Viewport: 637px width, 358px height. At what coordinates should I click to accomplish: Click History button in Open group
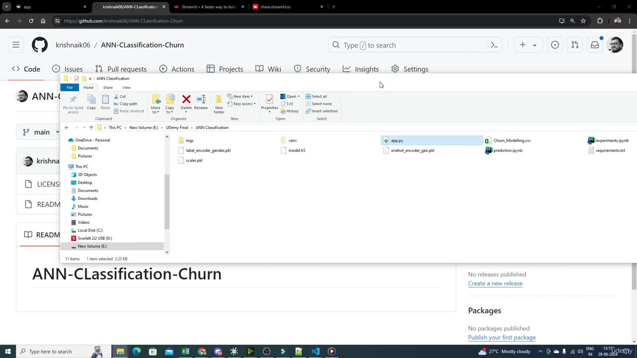(289, 111)
